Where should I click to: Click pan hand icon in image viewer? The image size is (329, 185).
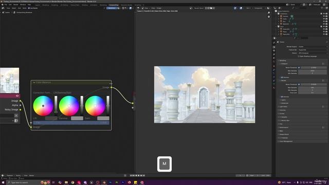pos(269,16)
